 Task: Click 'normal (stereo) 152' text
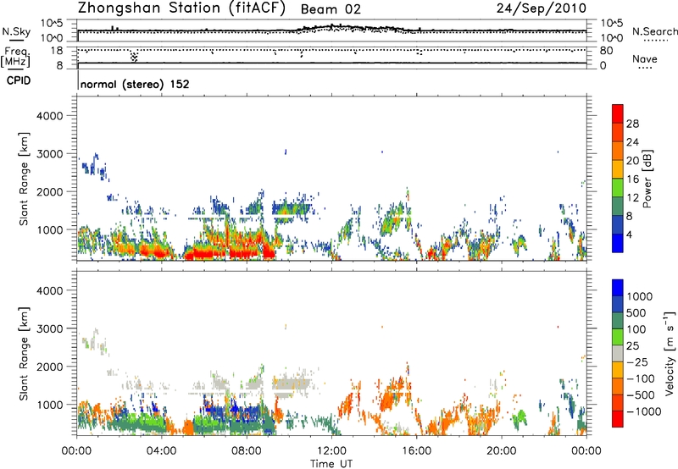[135, 85]
